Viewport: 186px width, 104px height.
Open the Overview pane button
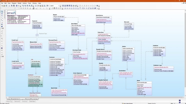click(25, 102)
